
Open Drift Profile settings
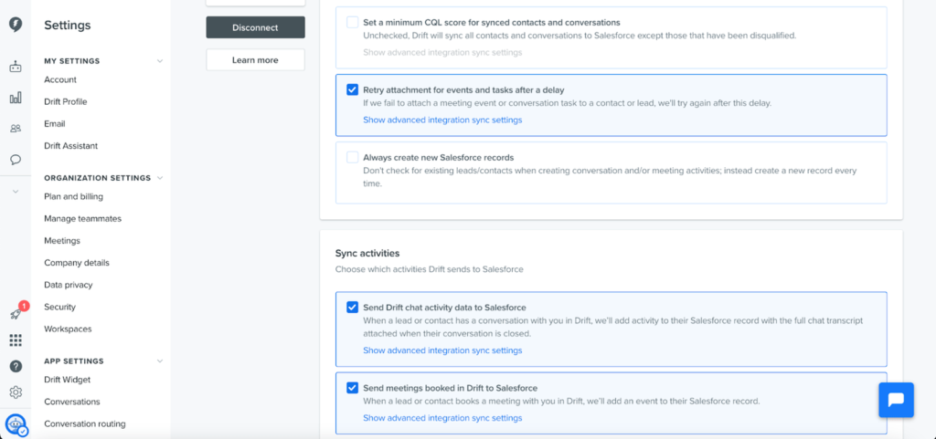pos(66,102)
